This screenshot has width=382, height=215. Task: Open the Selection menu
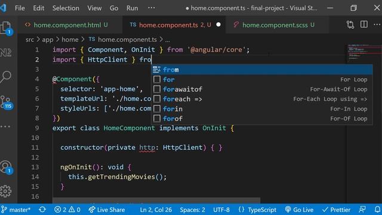(66, 8)
